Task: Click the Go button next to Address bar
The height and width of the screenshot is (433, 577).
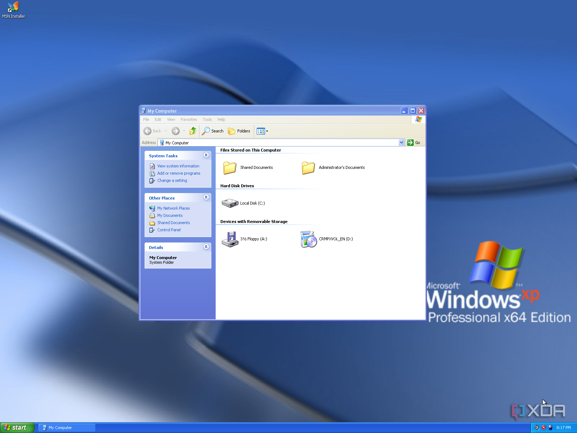Action: pos(414,142)
